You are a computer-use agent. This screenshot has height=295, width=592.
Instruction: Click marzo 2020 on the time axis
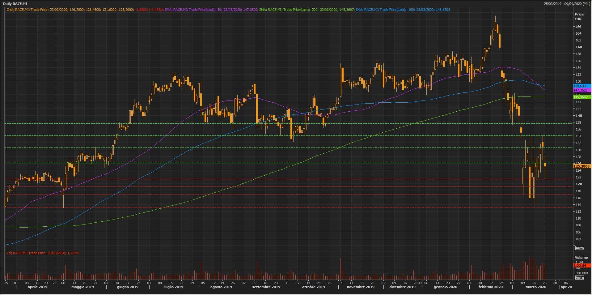pyautogui.click(x=536, y=287)
